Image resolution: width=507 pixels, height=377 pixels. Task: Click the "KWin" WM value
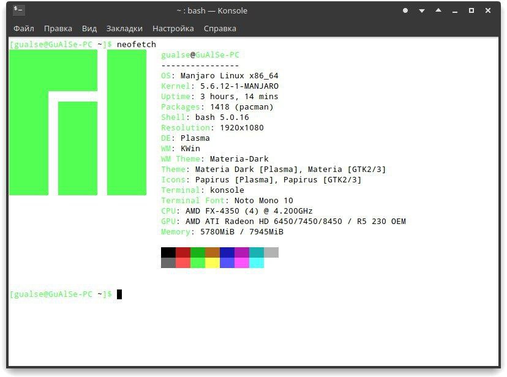(x=190, y=148)
